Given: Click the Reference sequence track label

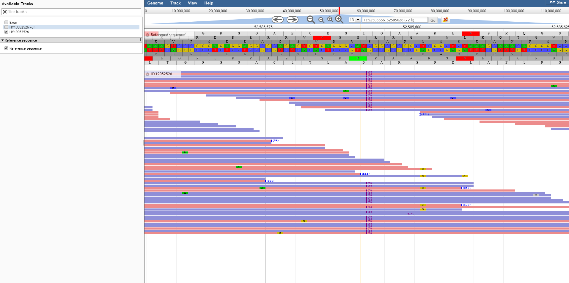Looking at the screenshot, I should pyautogui.click(x=168, y=35).
